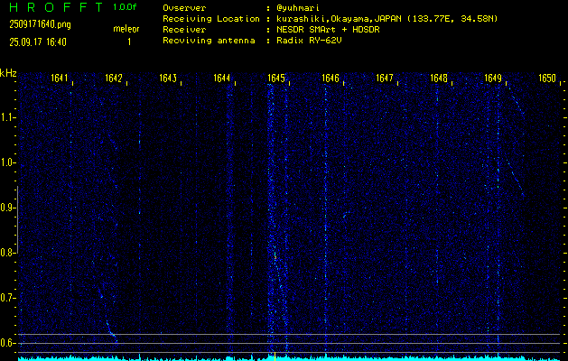
Task: Click the 1650 time marker
Action: pos(547,78)
